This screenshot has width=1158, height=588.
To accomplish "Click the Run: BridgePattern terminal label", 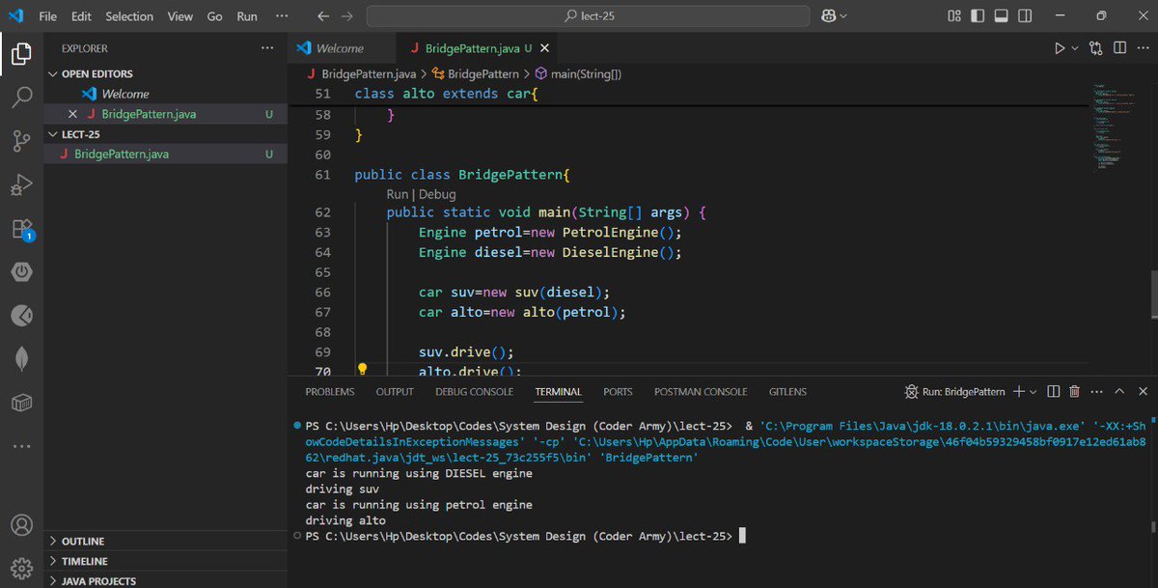I will [954, 392].
